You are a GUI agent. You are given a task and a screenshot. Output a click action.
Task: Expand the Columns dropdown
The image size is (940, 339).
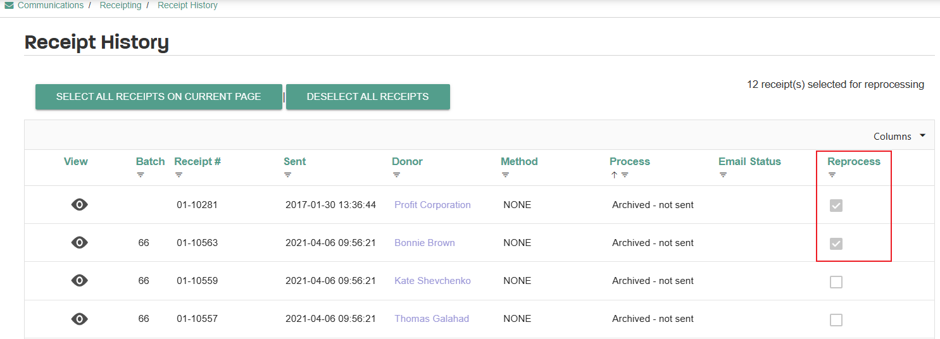(x=899, y=136)
